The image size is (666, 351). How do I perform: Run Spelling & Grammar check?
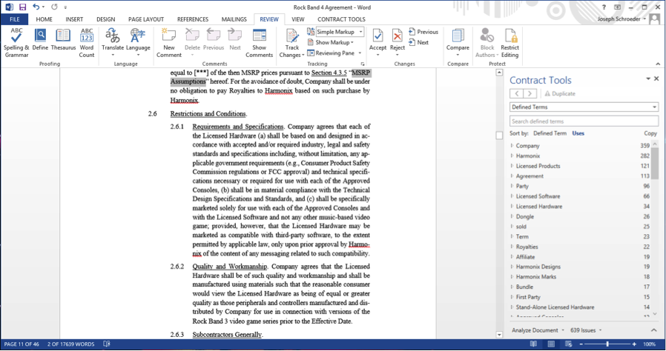[16, 43]
